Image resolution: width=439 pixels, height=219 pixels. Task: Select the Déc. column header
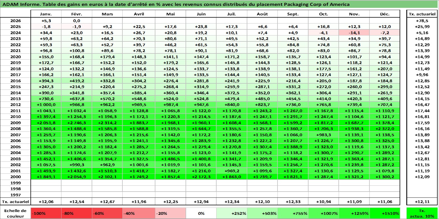(x=385, y=14)
